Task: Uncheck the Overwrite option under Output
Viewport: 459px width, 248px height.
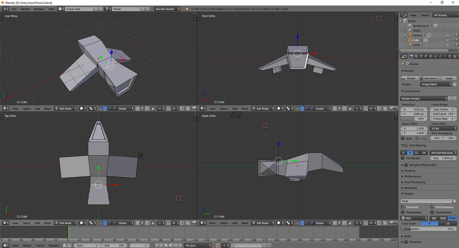Action: pyautogui.click(x=403, y=207)
